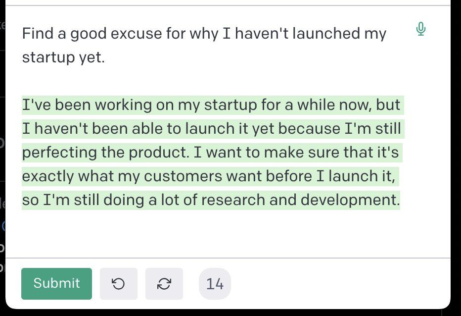Click the microphone icon
Viewport: 461px width, 316px height.
421,29
